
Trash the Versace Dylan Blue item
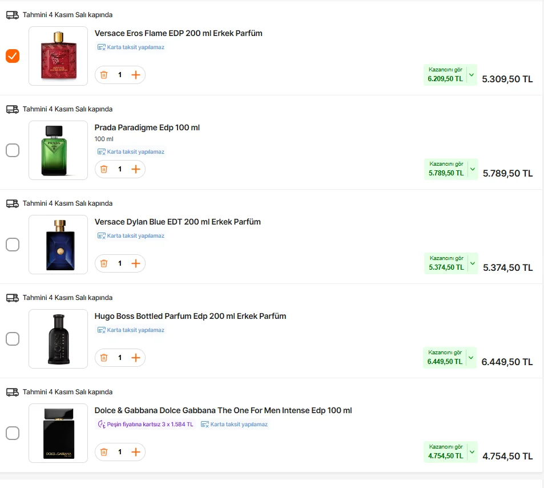(x=104, y=263)
